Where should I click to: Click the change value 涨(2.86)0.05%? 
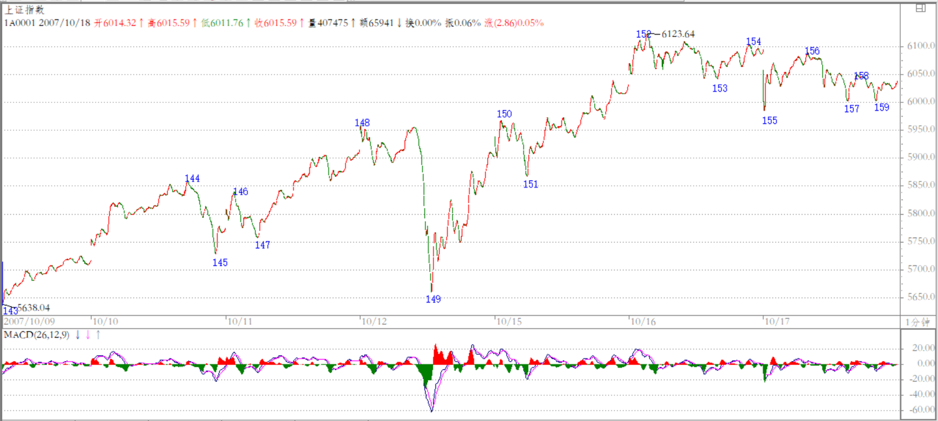coord(514,23)
